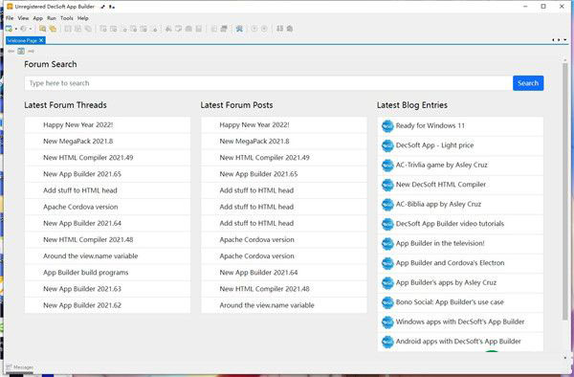The width and height of the screenshot is (574, 377).
Task: Click the Search button
Action: tap(528, 83)
